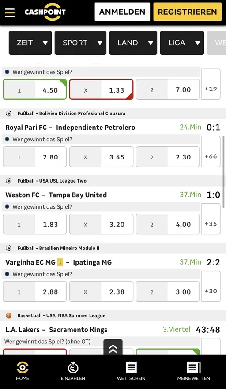This screenshot has width=226, height=389.
Task: Select odds 3.00 for Ipatinga MG win
Action: click(168, 292)
